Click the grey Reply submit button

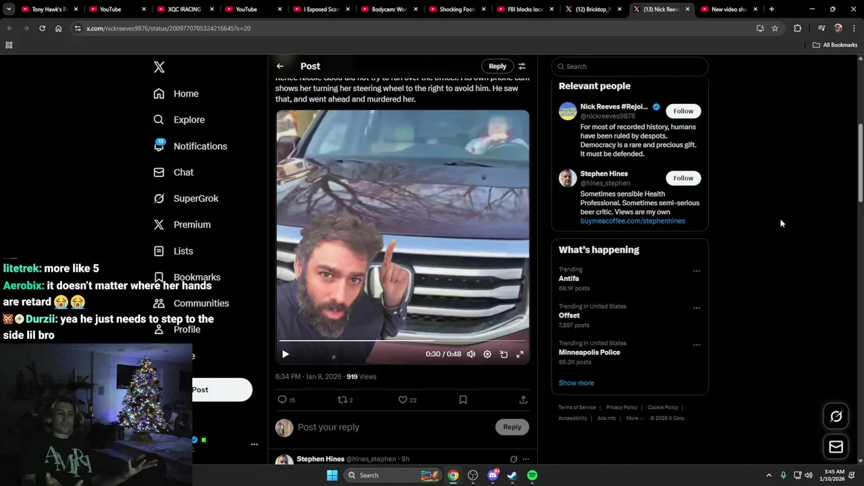click(x=512, y=427)
